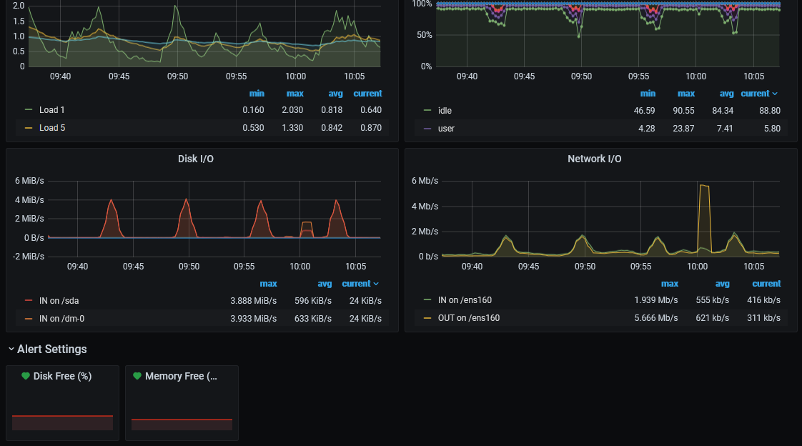Select OUT on /ens160 legend entry
802x446 pixels.
pos(468,318)
